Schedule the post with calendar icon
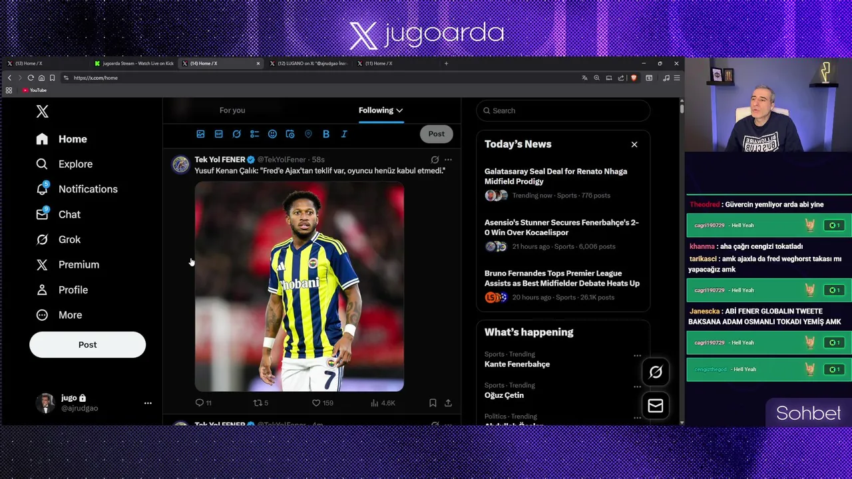 coord(290,134)
